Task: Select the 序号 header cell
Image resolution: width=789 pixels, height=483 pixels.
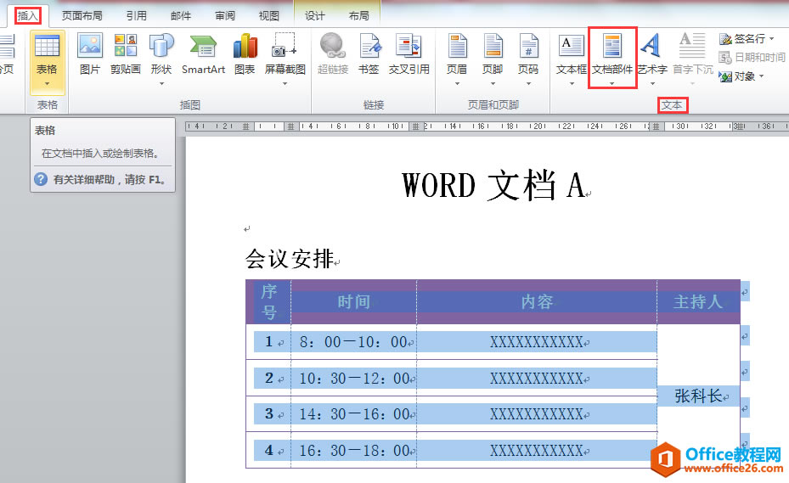Action: [268, 302]
